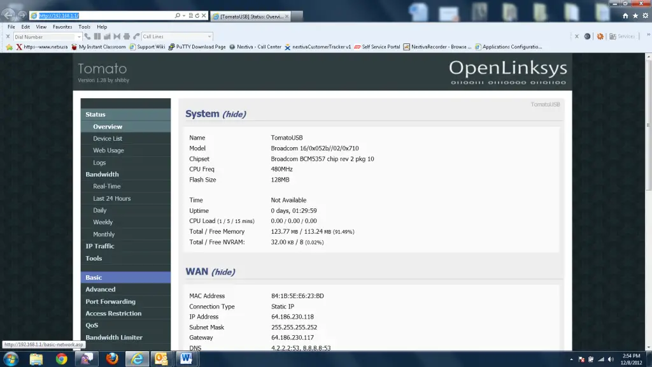The width and height of the screenshot is (652, 367).
Task: Launch Google Chrome from the taskbar
Action: 61,359
